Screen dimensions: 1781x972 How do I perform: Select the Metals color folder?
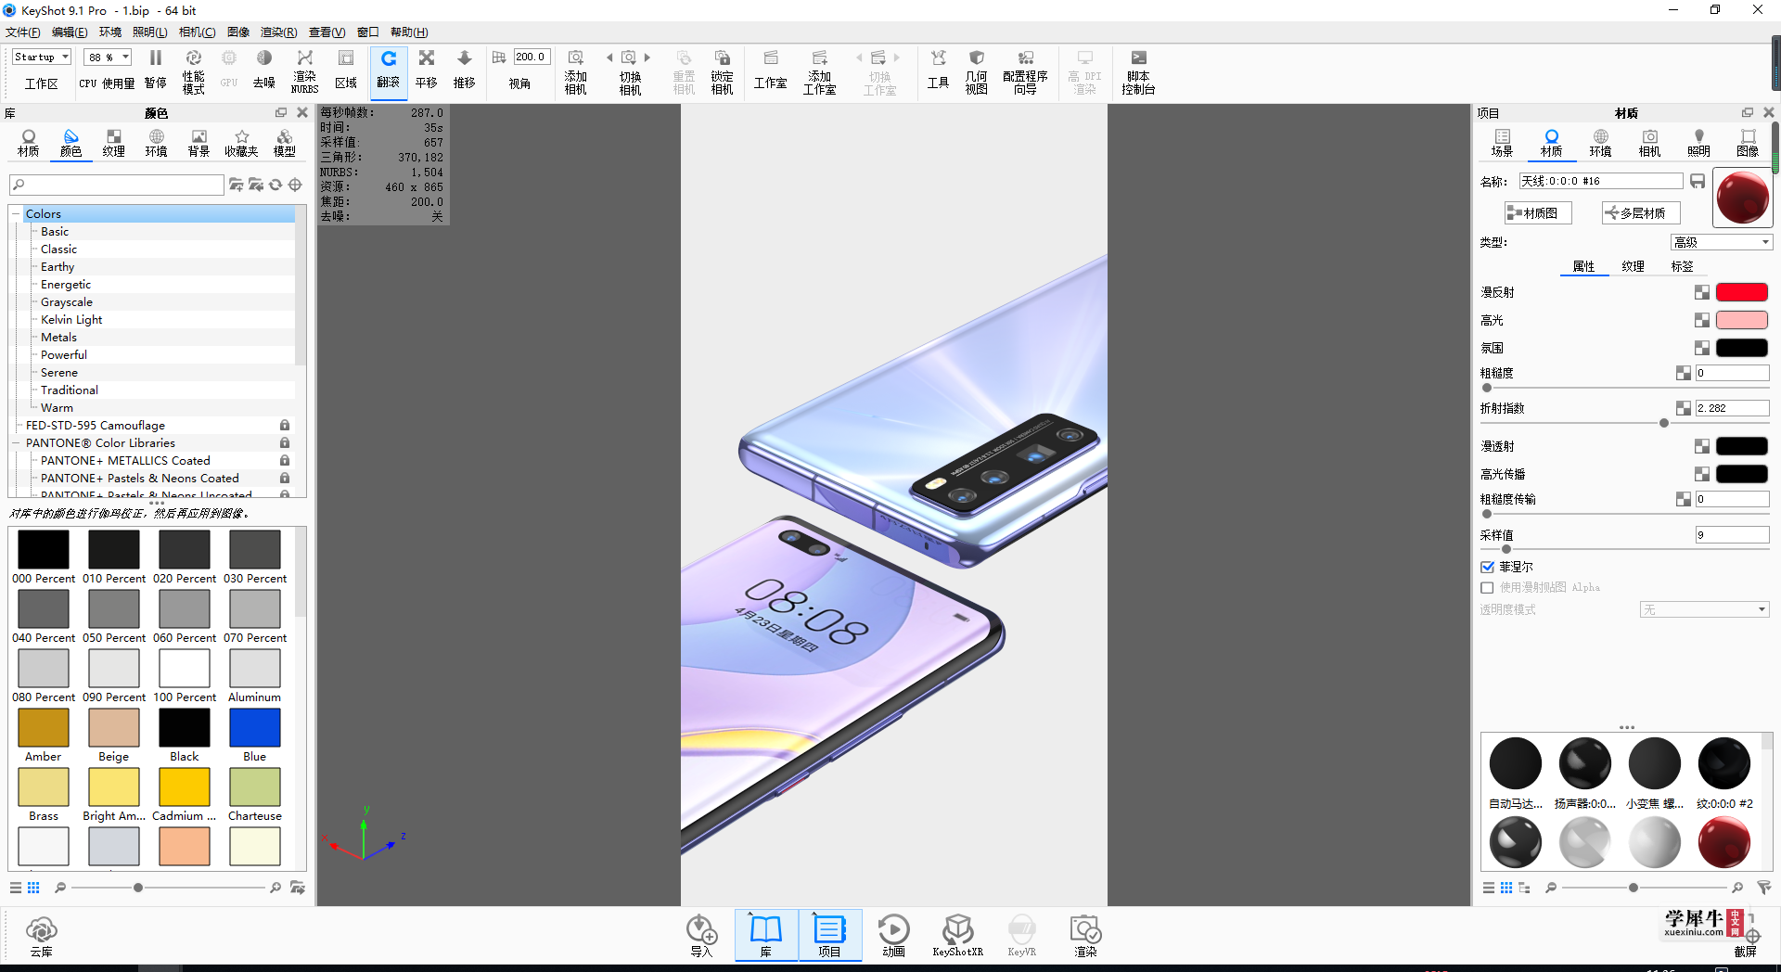(58, 338)
